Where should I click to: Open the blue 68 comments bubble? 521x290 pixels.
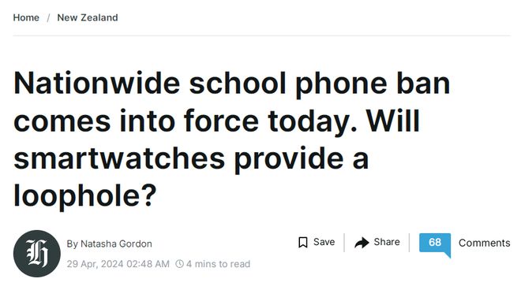point(435,245)
